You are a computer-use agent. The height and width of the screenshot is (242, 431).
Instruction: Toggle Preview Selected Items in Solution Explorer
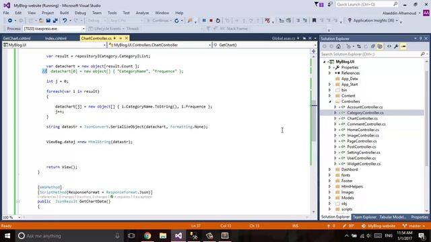point(403,46)
